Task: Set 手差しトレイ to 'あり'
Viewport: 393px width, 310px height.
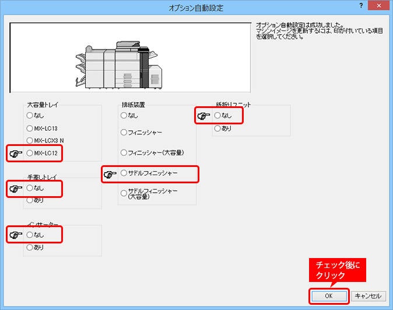Action: [30, 200]
